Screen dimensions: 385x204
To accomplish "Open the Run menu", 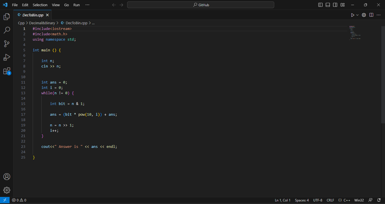I will tap(76, 5).
